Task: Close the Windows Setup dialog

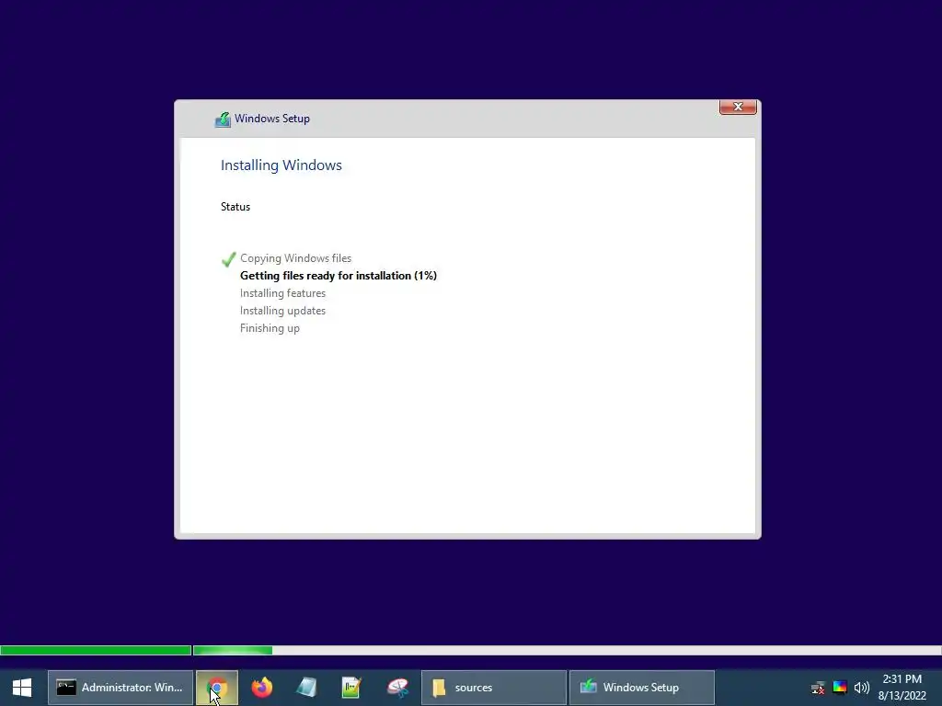Action: point(738,107)
